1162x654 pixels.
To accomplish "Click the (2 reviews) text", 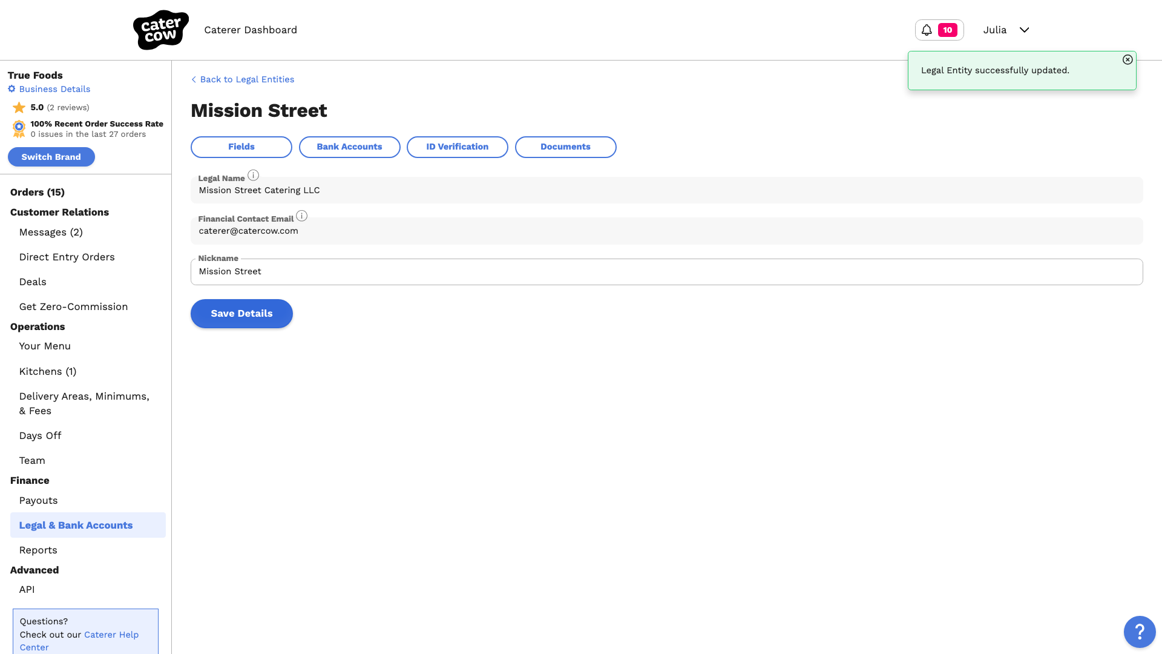I will click(68, 108).
